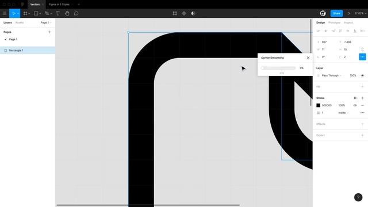Toggle independent corners ellipsis button
Screen dimensions: 368x207
362,57
